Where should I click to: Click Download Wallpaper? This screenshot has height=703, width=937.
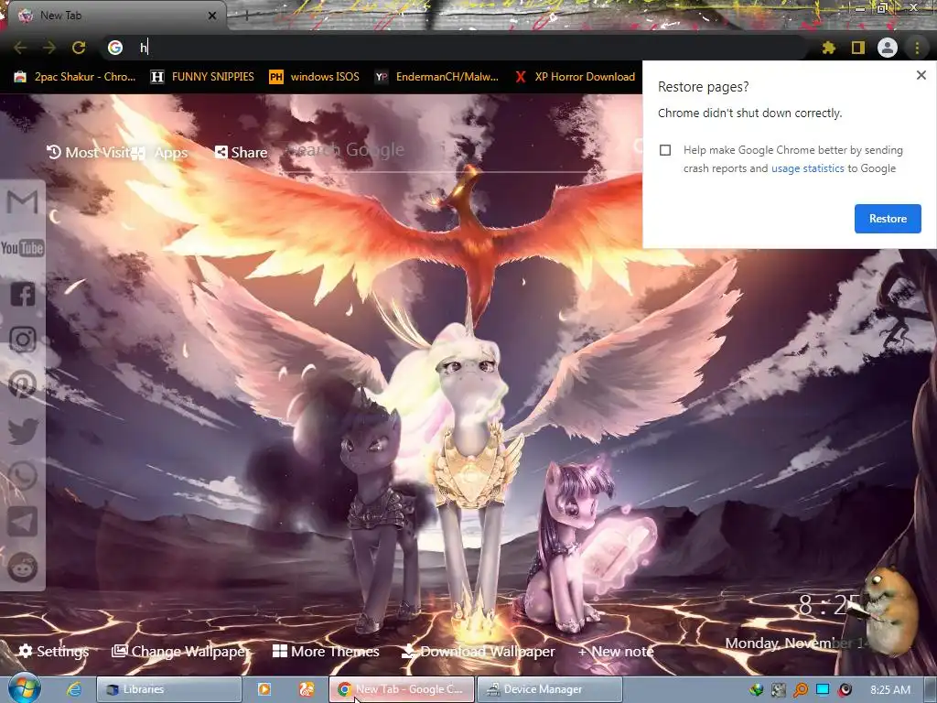(x=479, y=651)
